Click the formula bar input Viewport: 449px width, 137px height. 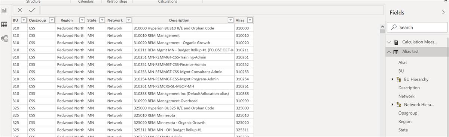[x=212, y=10]
